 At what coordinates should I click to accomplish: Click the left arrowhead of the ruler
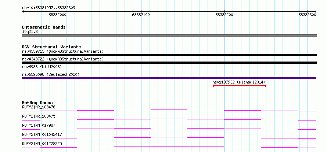click(x=23, y=11)
